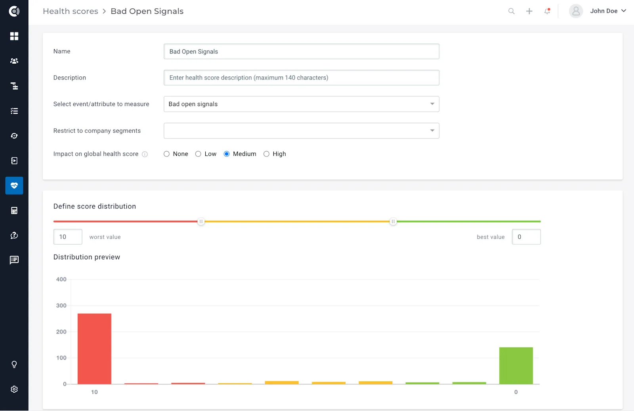Image resolution: width=634 pixels, height=411 pixels.
Task: Open the checklist tasks sidebar icon
Action: tap(14, 111)
